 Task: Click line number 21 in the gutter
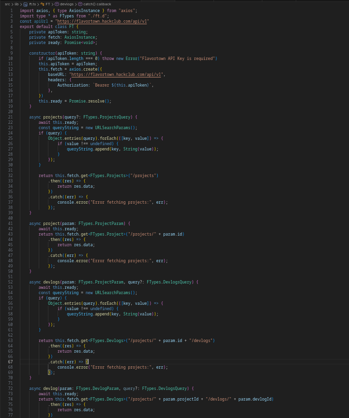pyautogui.click(x=11, y=117)
